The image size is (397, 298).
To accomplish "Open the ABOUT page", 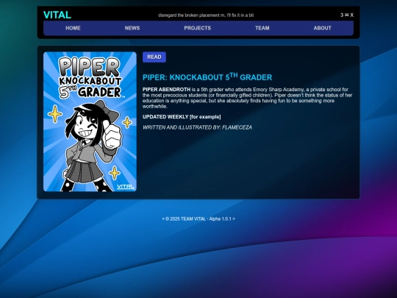I will pos(322,28).
